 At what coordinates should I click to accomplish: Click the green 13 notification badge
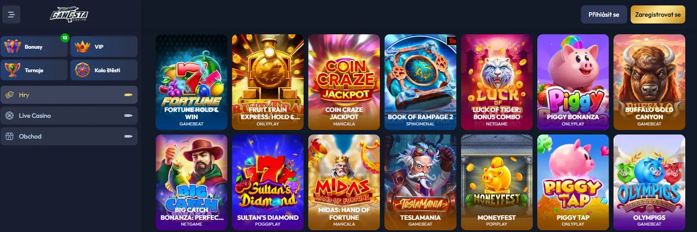65,38
